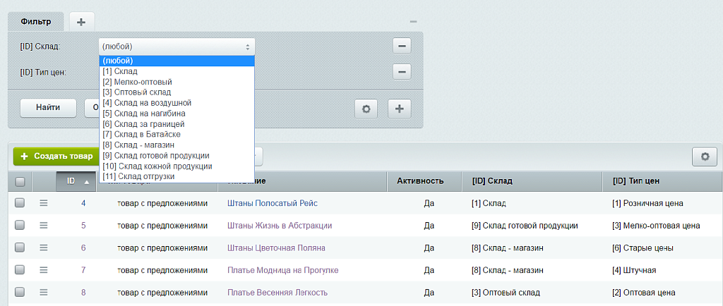Screen dimensions: 723x306
Task: Remove the [ID] Склад filter row
Action: click(x=402, y=47)
